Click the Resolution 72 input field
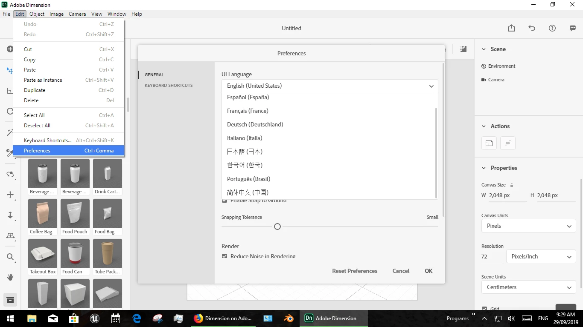Screen dimensions: 583x327 click(492, 256)
